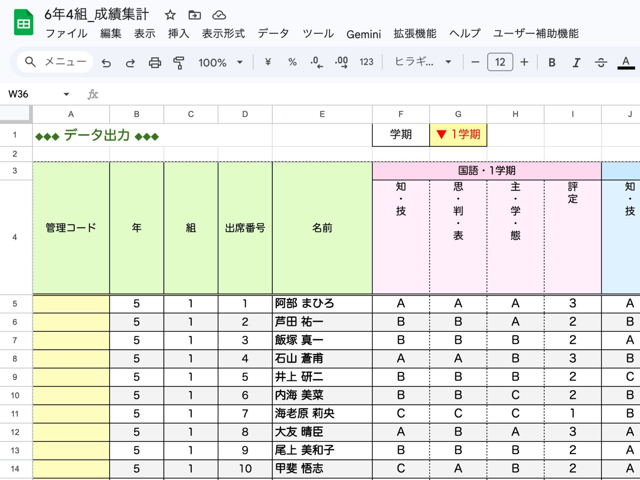Open the cloud save status icon
640x480 pixels.
click(219, 15)
